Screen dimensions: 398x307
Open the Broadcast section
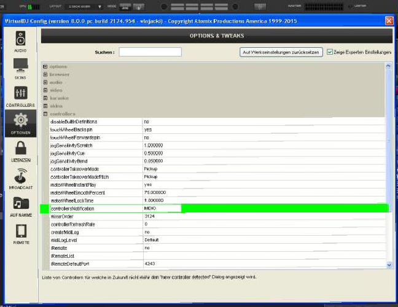coord(20,179)
